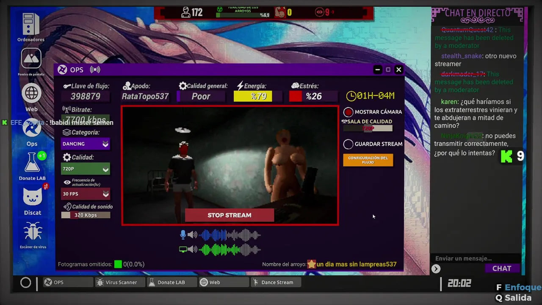The image size is (542, 305).
Task: Click the green desktop audio waveform
Action: pos(230,250)
